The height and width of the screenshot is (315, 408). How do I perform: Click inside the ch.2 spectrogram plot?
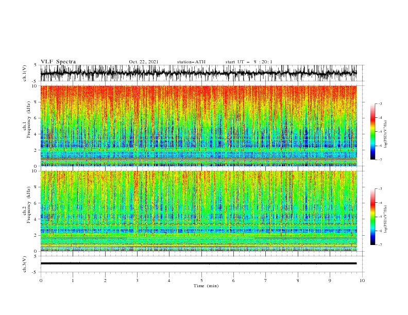point(198,211)
